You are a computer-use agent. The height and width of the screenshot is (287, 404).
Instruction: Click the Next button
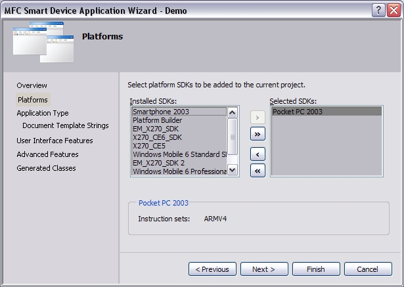[264, 269]
